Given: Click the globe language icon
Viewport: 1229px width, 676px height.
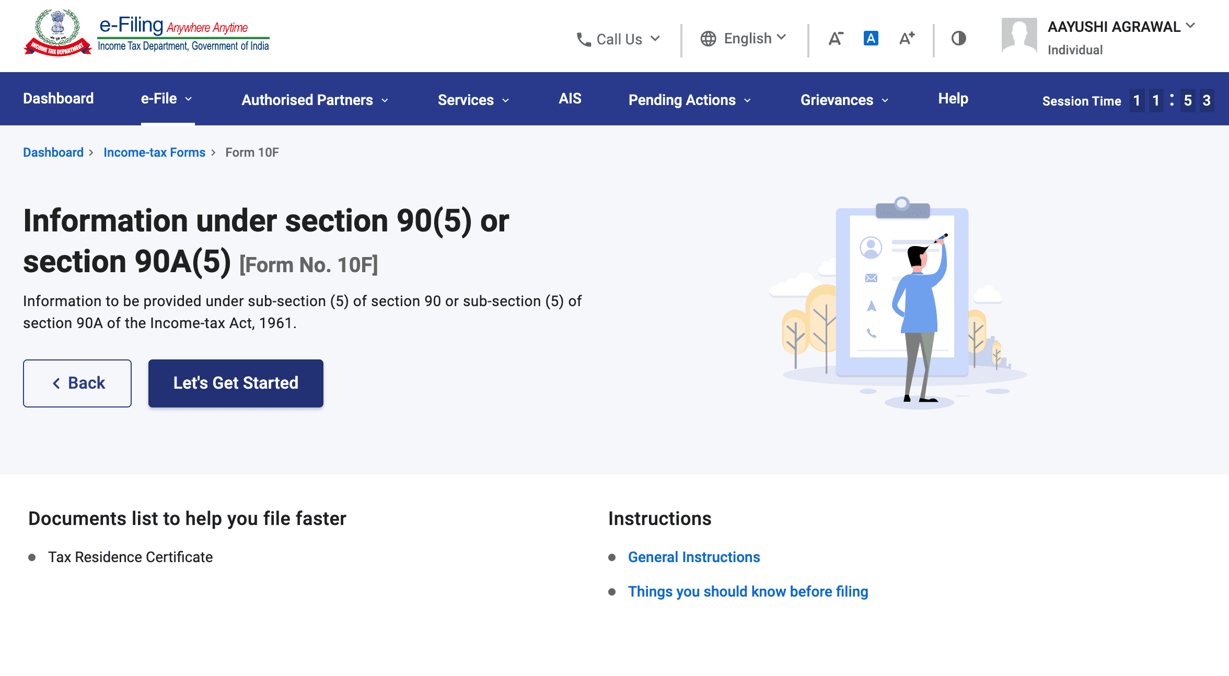Looking at the screenshot, I should click(x=708, y=39).
